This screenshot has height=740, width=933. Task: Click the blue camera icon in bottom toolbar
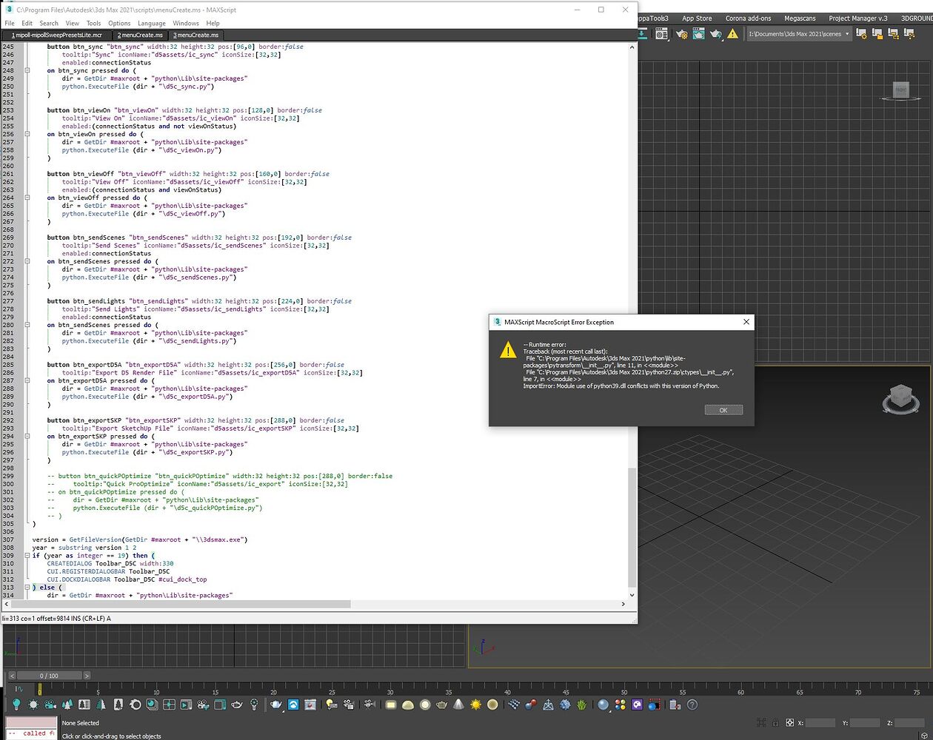pyautogui.click(x=50, y=704)
